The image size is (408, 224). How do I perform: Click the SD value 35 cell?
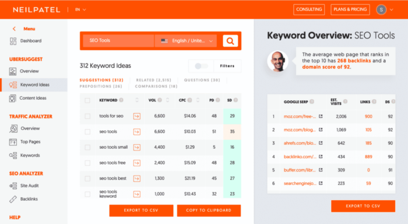pyautogui.click(x=232, y=131)
